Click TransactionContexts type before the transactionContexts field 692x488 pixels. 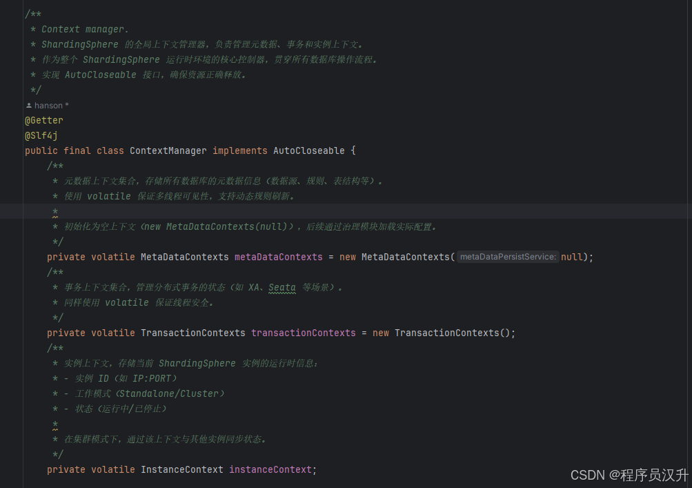tap(193, 333)
